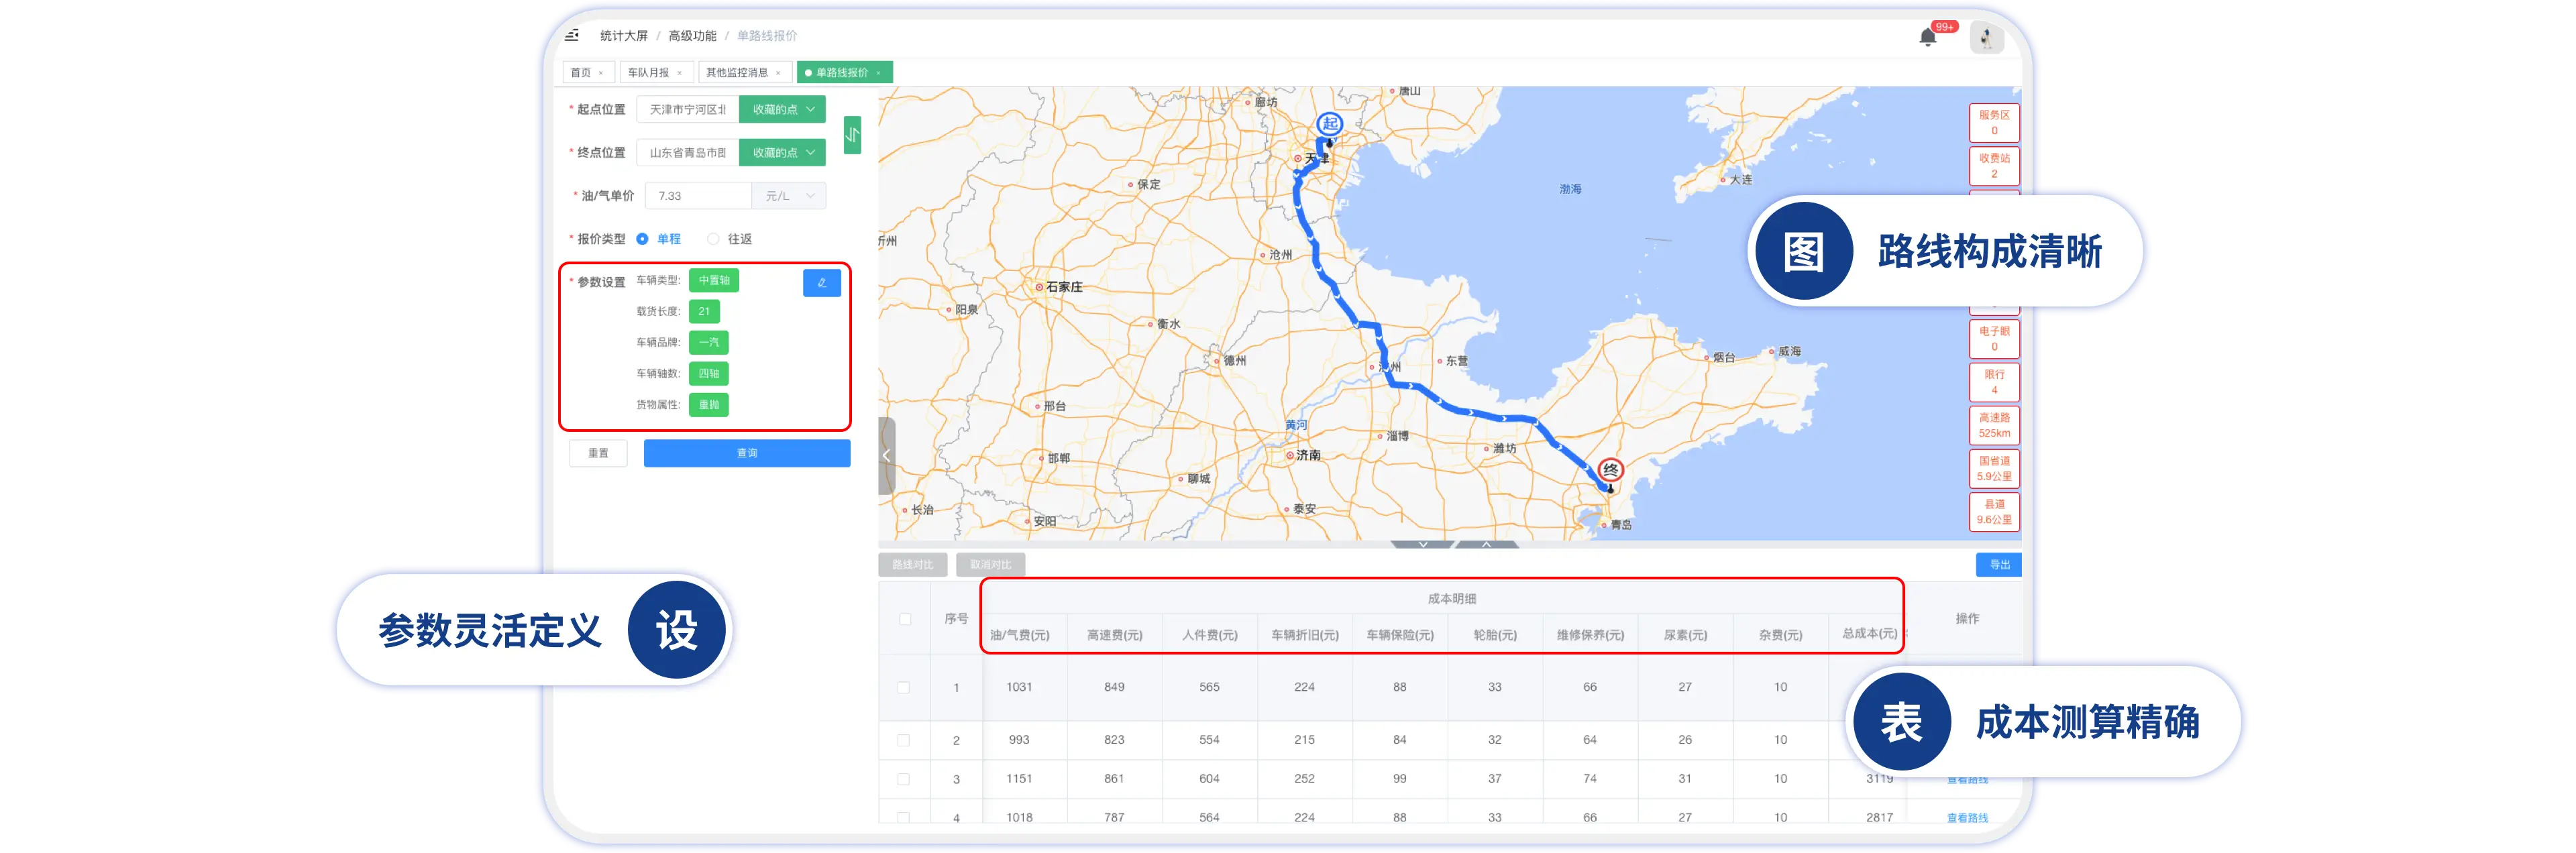This screenshot has width=2576, height=853.
Task: Open the start point 收藏的点 dropdown
Action: 782,109
